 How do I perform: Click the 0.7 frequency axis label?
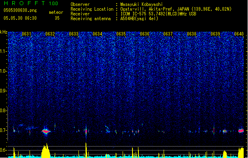(x=3, y=130)
